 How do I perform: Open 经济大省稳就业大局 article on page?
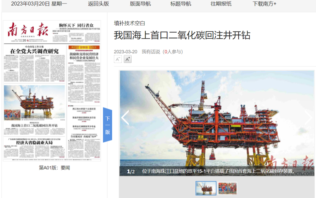coord(34,143)
